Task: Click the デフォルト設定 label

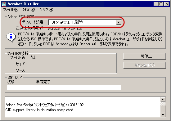Action: point(34,22)
